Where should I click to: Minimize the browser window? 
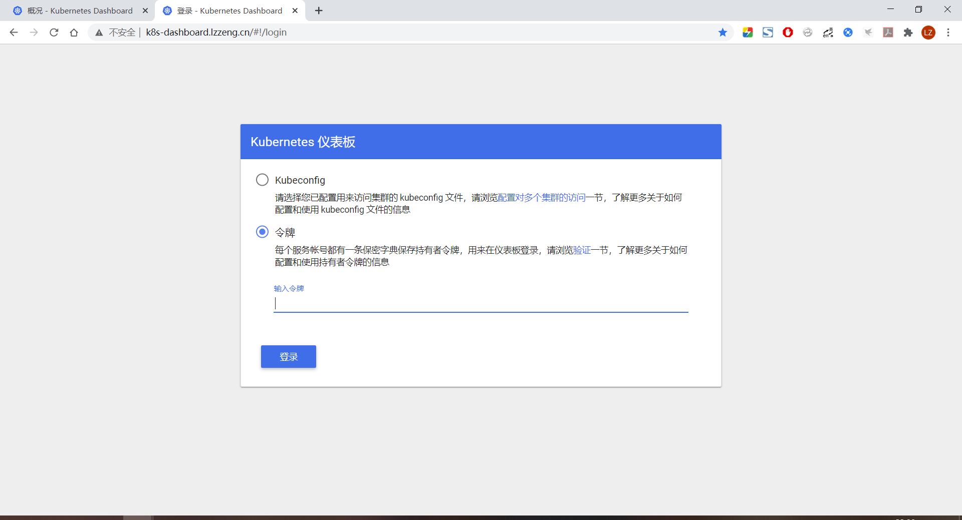[x=890, y=10]
